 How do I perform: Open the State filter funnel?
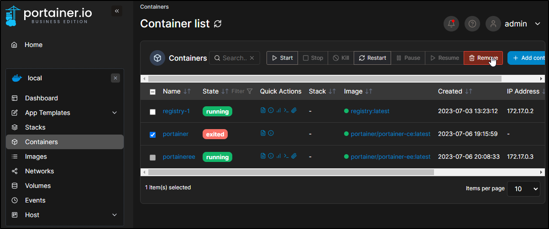[250, 91]
